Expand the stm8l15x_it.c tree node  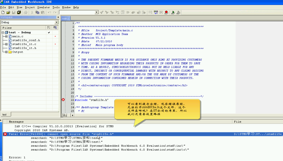click(6, 44)
